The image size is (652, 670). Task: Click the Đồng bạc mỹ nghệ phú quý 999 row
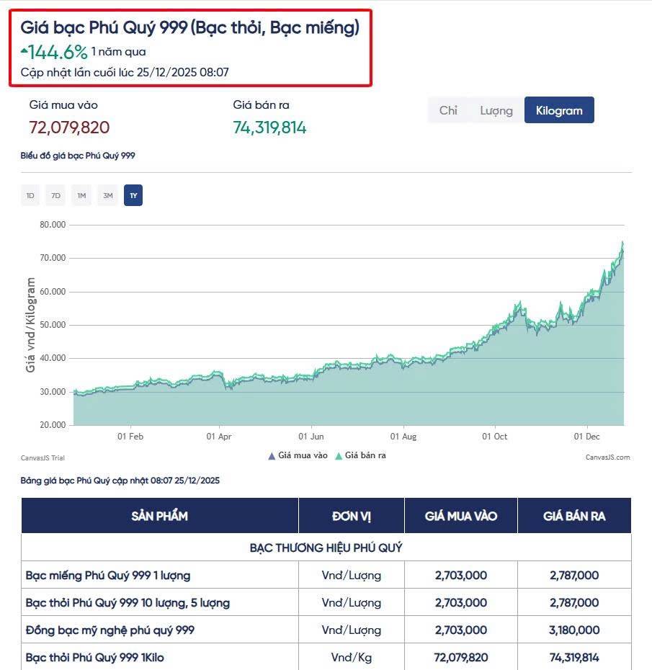coord(110,630)
